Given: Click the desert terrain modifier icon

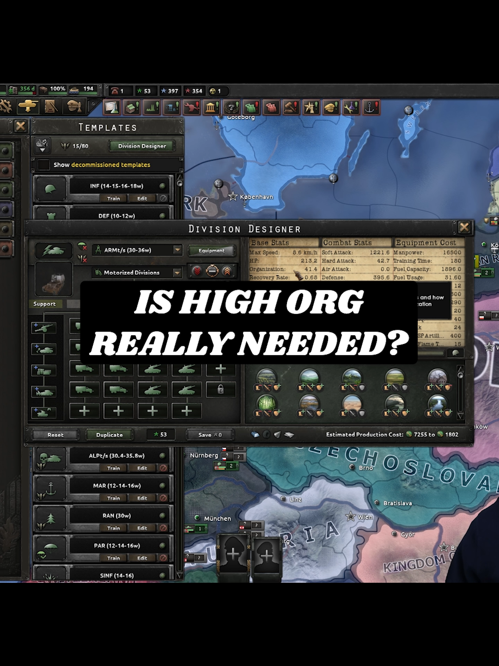Looking at the screenshot, I should click(352, 404).
